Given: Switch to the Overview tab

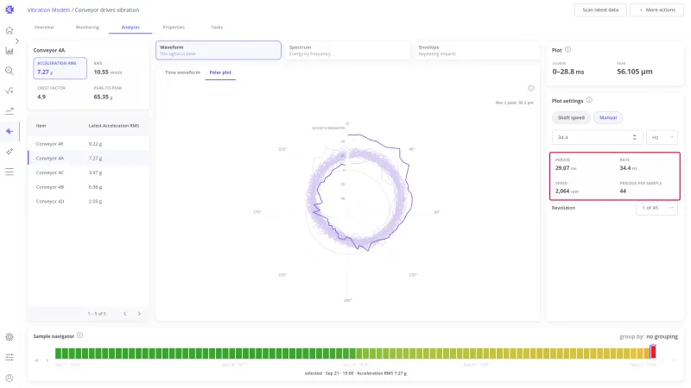Looking at the screenshot, I should click(x=44, y=28).
